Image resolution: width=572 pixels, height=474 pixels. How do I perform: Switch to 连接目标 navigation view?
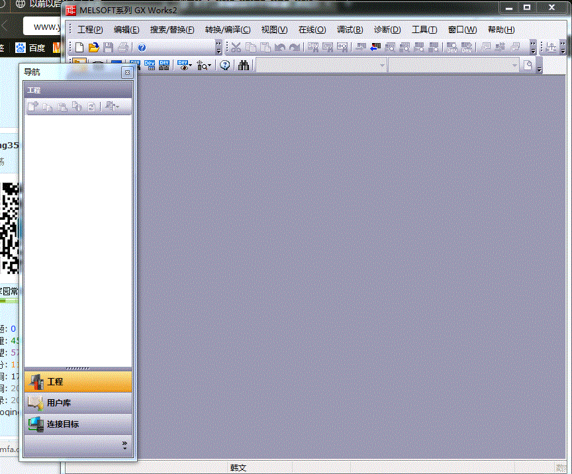coord(78,424)
